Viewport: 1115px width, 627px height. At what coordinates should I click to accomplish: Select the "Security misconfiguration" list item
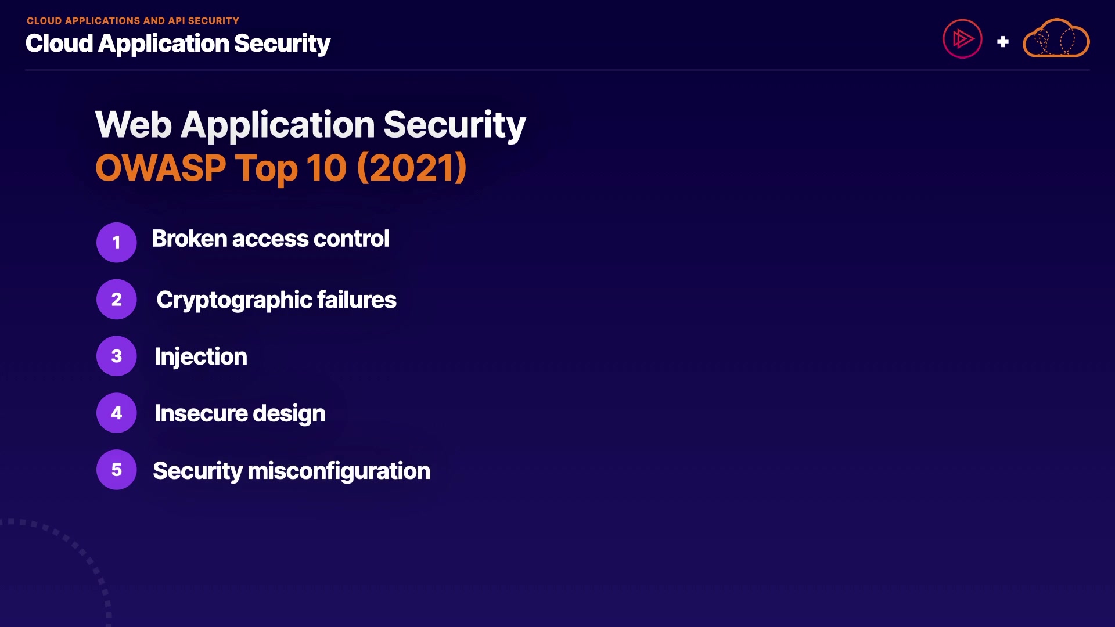pyautogui.click(x=292, y=471)
